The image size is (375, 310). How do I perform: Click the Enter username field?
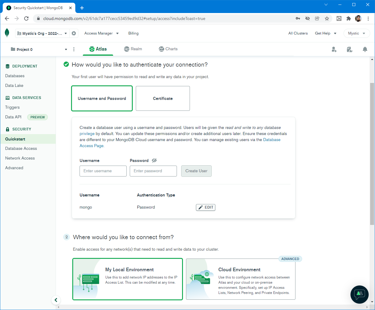103,171
